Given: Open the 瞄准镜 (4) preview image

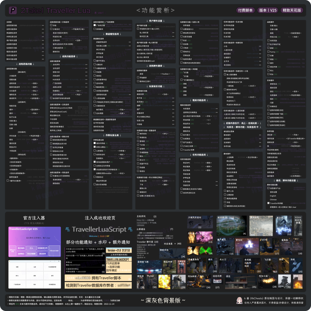Looking at the screenshot, I should (231, 226).
